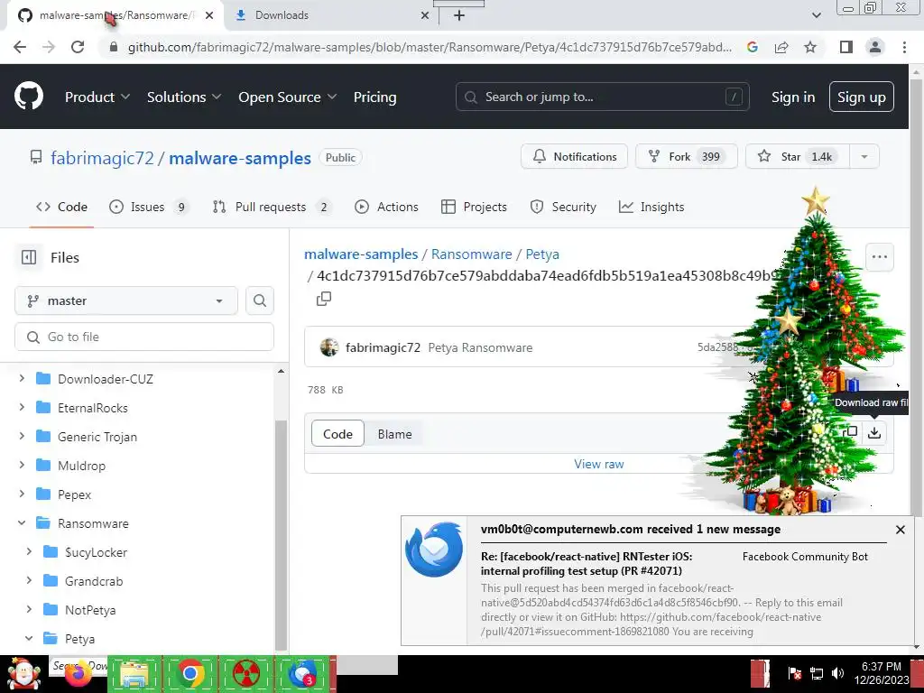The height and width of the screenshot is (693, 924).
Task: Click the radiation symbol taskbar icon
Action: tap(246, 673)
